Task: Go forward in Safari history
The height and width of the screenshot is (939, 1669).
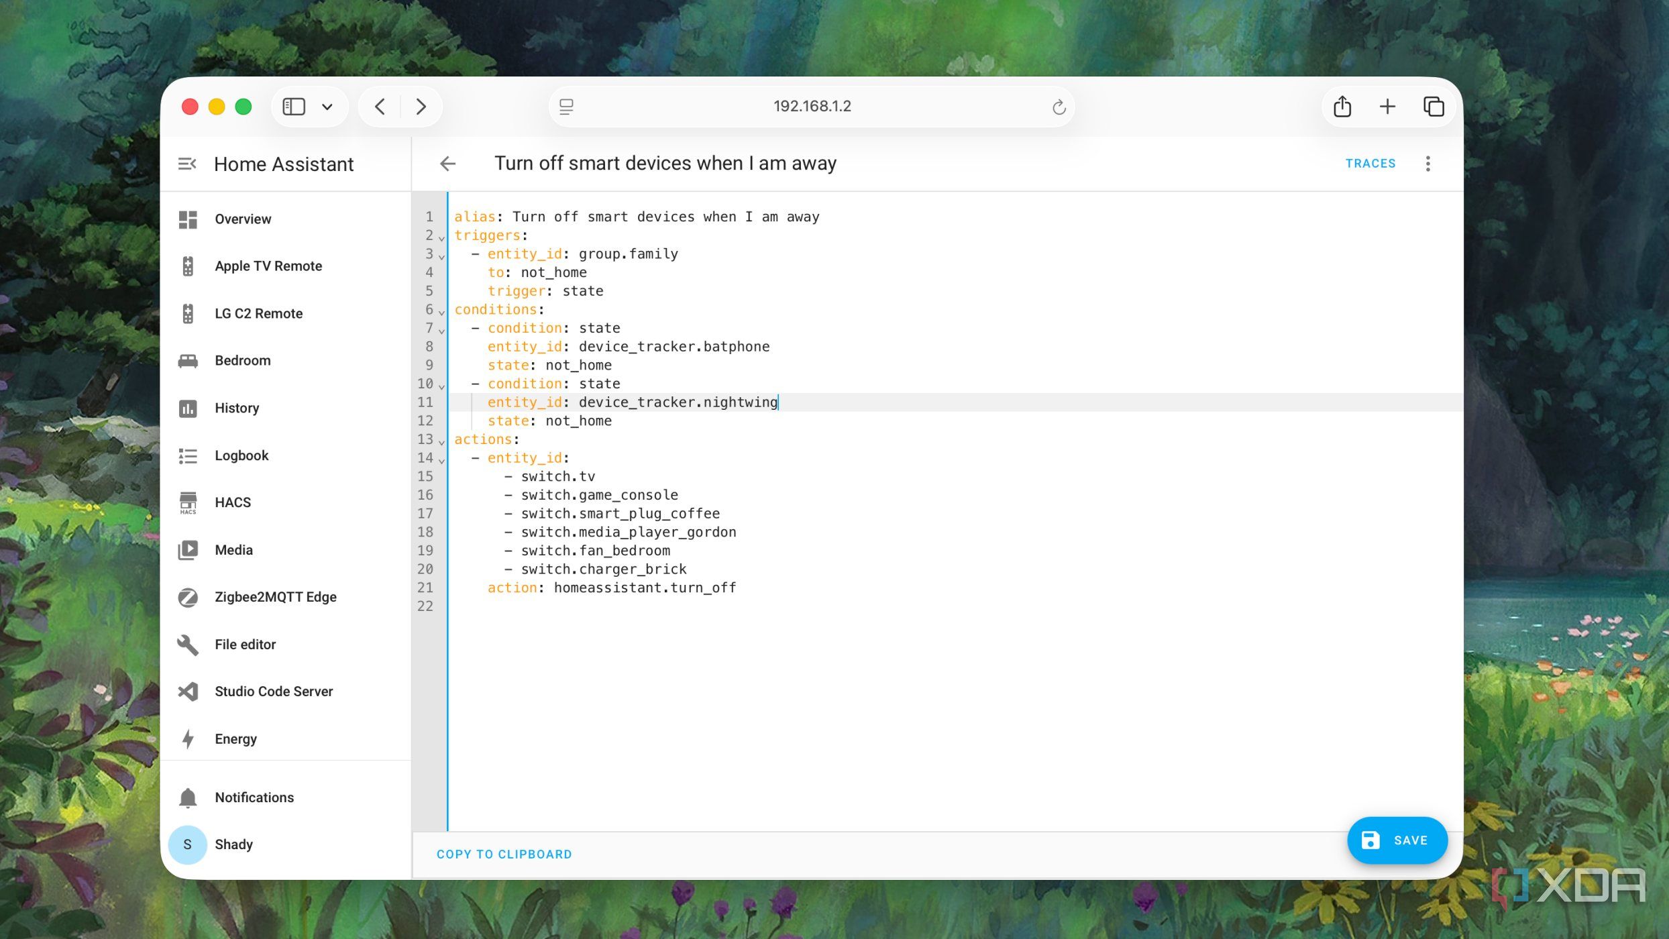Action: (421, 107)
